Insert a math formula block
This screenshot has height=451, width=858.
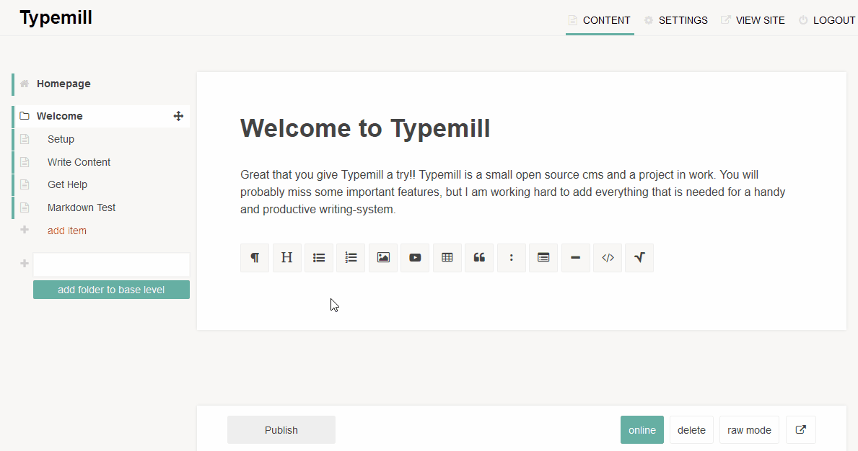[x=639, y=258]
